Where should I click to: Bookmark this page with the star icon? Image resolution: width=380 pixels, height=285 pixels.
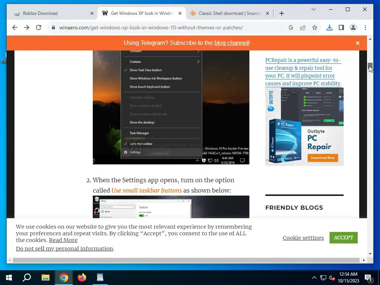pos(315,27)
